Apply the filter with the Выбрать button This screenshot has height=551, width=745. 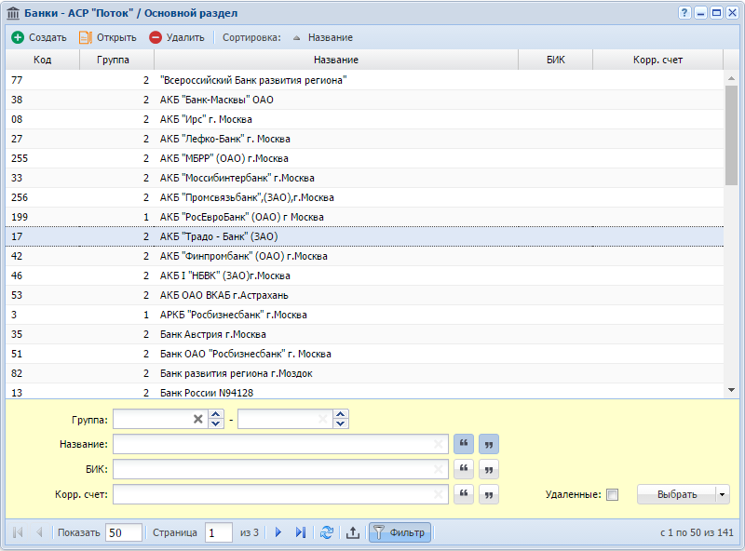point(677,494)
